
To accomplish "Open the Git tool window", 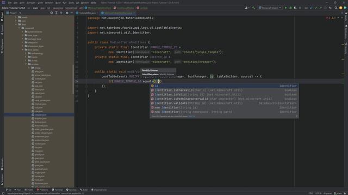I will point(9,190).
